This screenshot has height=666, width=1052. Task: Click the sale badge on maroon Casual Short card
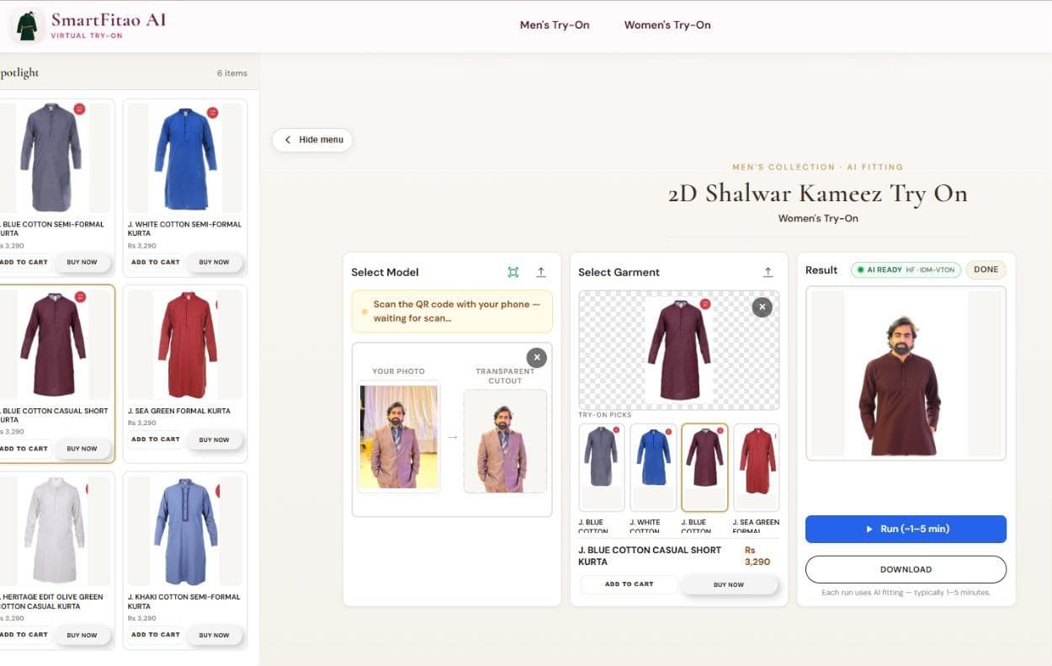pos(79,296)
